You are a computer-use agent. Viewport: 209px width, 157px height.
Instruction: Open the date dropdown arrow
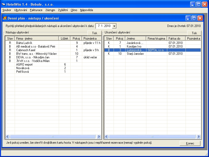click(114, 26)
